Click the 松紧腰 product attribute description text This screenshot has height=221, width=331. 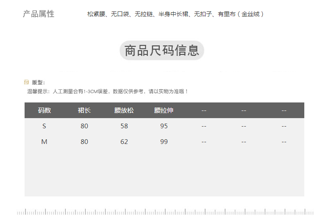click(x=176, y=14)
